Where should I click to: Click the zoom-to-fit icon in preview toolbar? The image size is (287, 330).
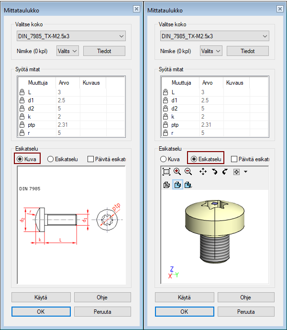tap(166, 172)
